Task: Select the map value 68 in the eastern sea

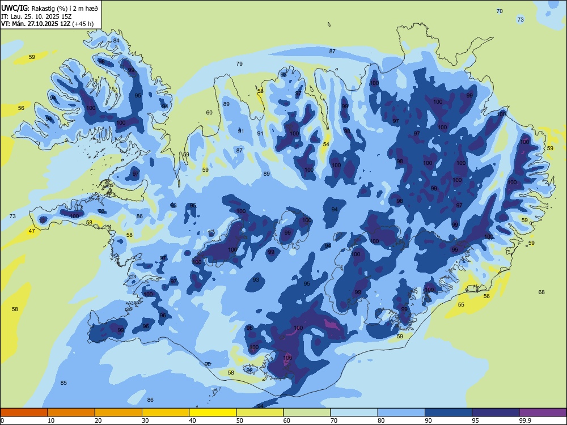Action: (541, 292)
